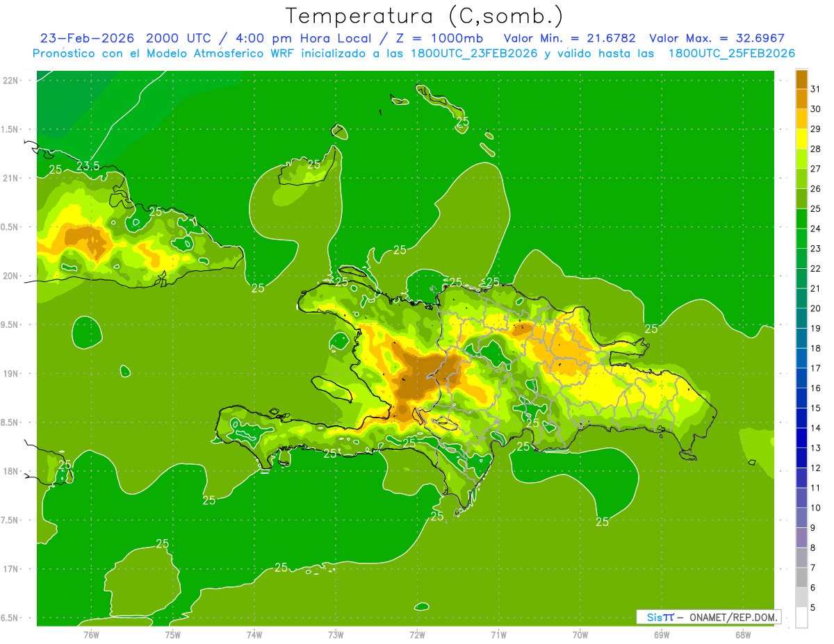834x644 pixels.
Task: Click the "Valor Min. = 21.6782" value
Action: point(569,38)
